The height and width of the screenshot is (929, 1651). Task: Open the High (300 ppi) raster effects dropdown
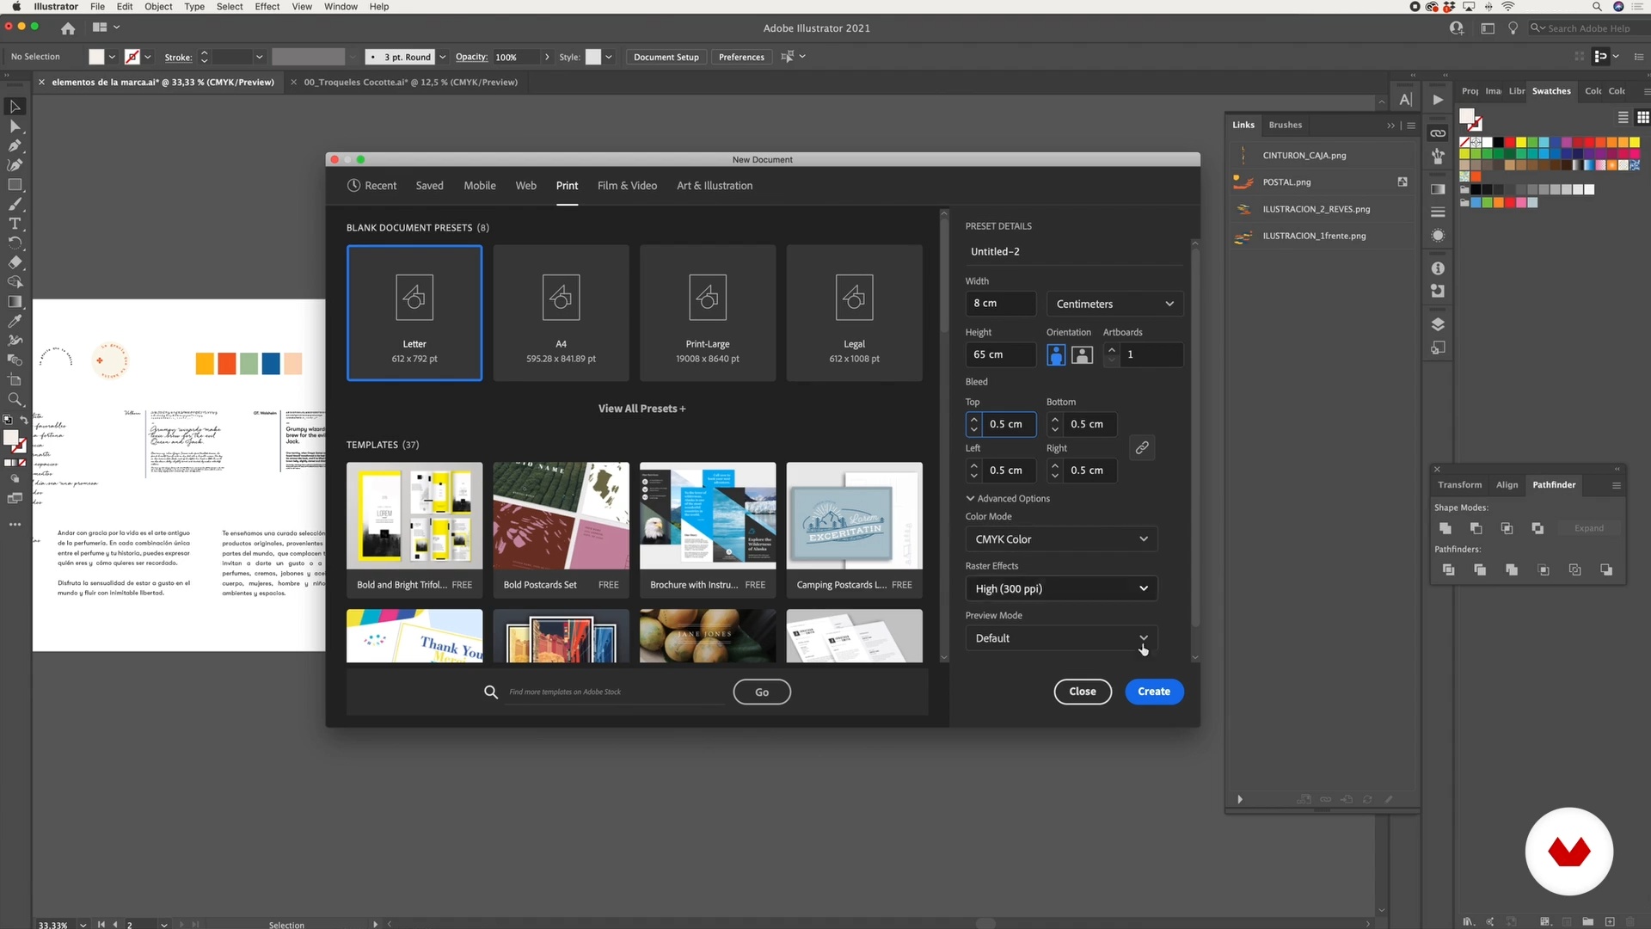pos(1061,588)
